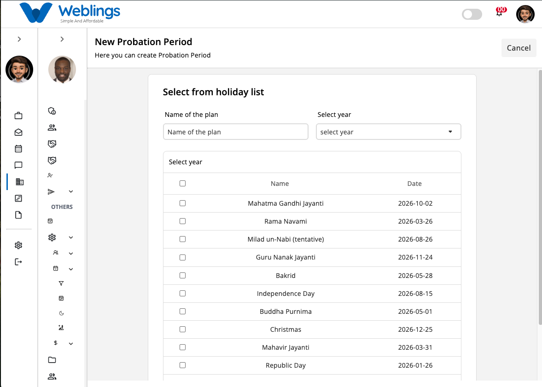Open the chat bubble icon
The image size is (542, 387).
[18, 165]
